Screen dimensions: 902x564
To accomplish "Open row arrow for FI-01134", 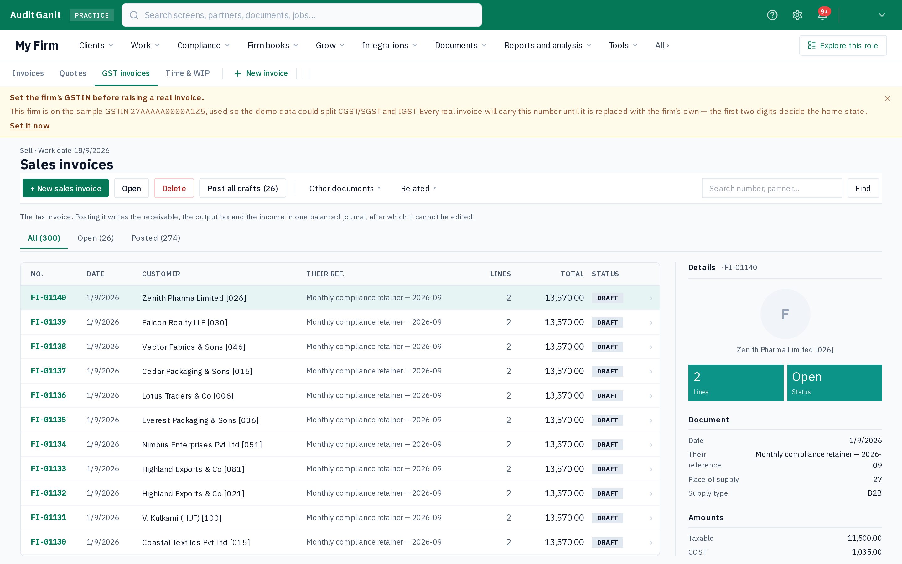I will coord(651,445).
